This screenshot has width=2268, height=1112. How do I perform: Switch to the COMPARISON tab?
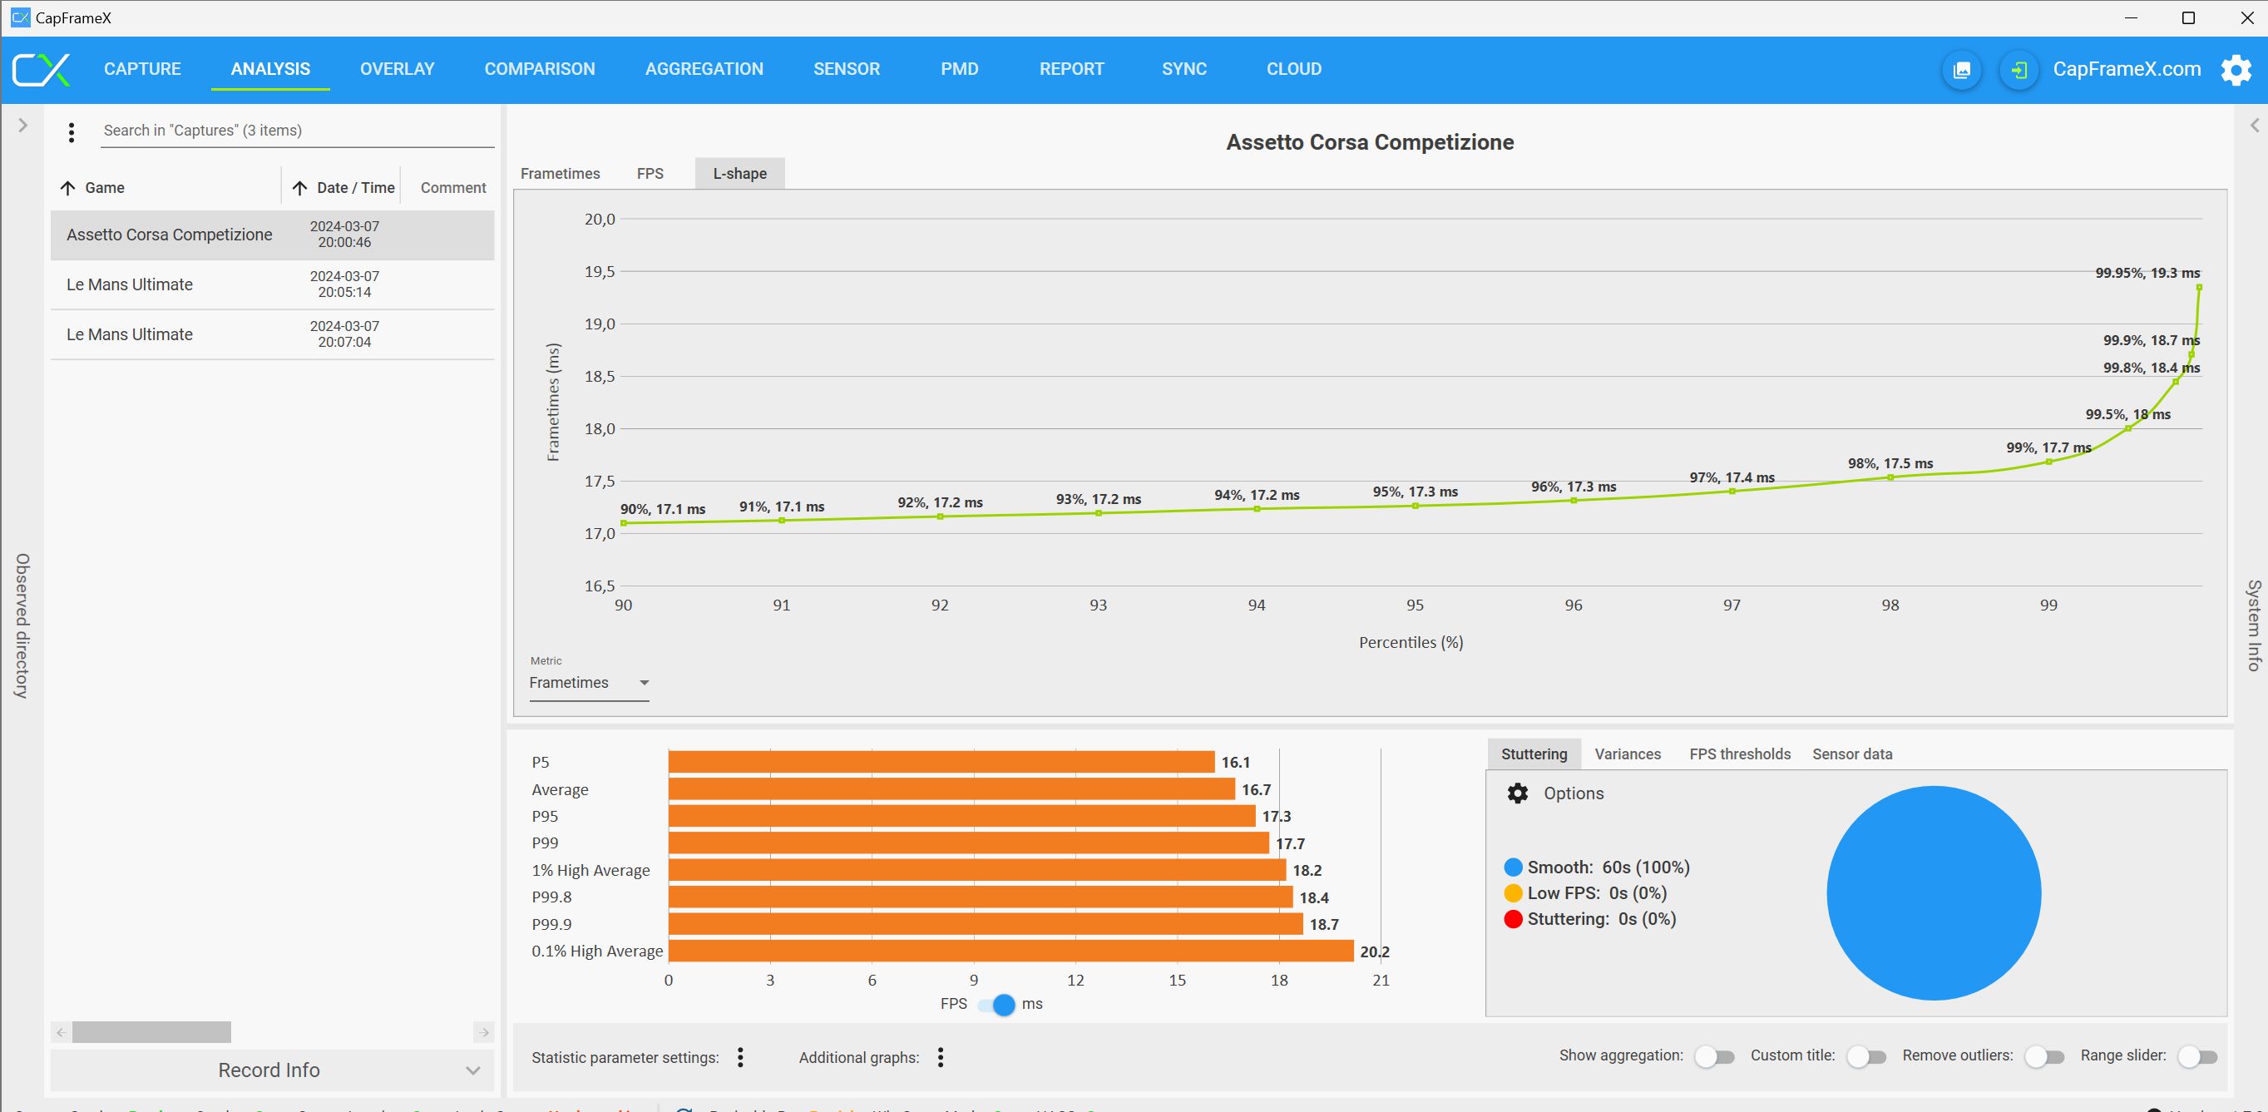[539, 69]
